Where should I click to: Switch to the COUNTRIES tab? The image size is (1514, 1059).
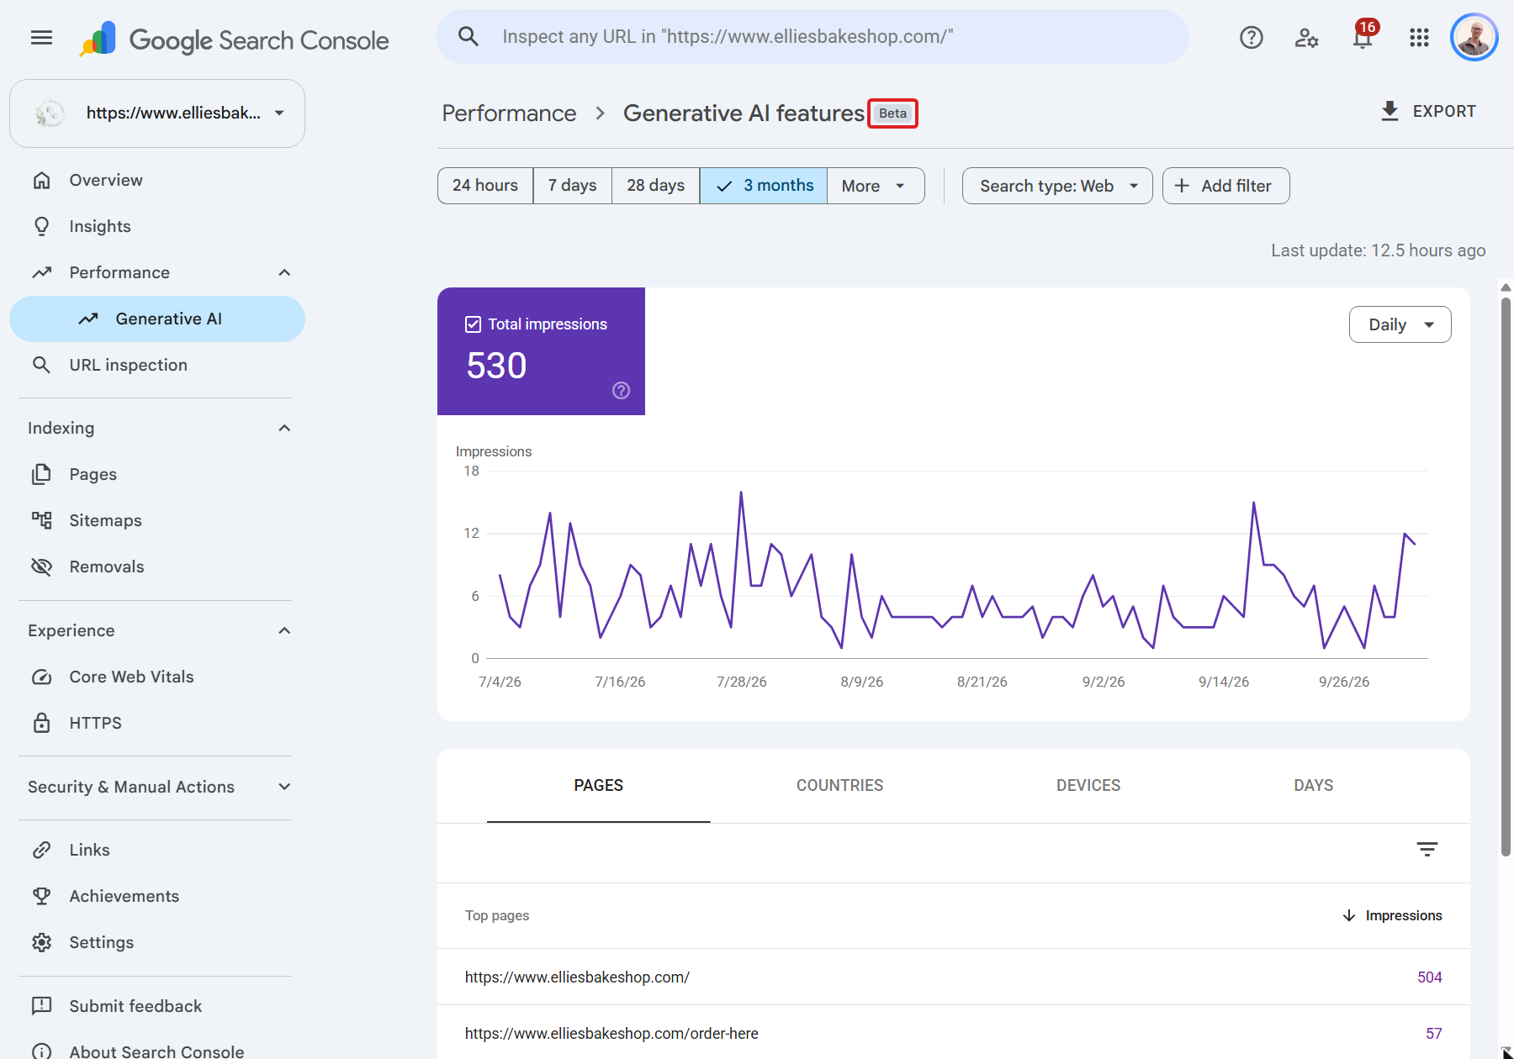pos(839,785)
